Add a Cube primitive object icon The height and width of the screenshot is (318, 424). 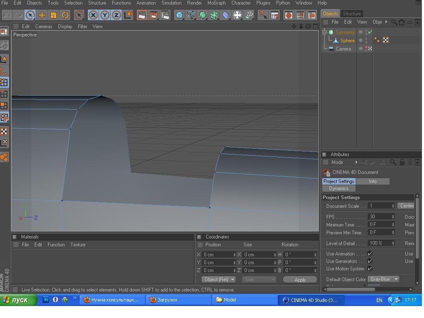179,15
